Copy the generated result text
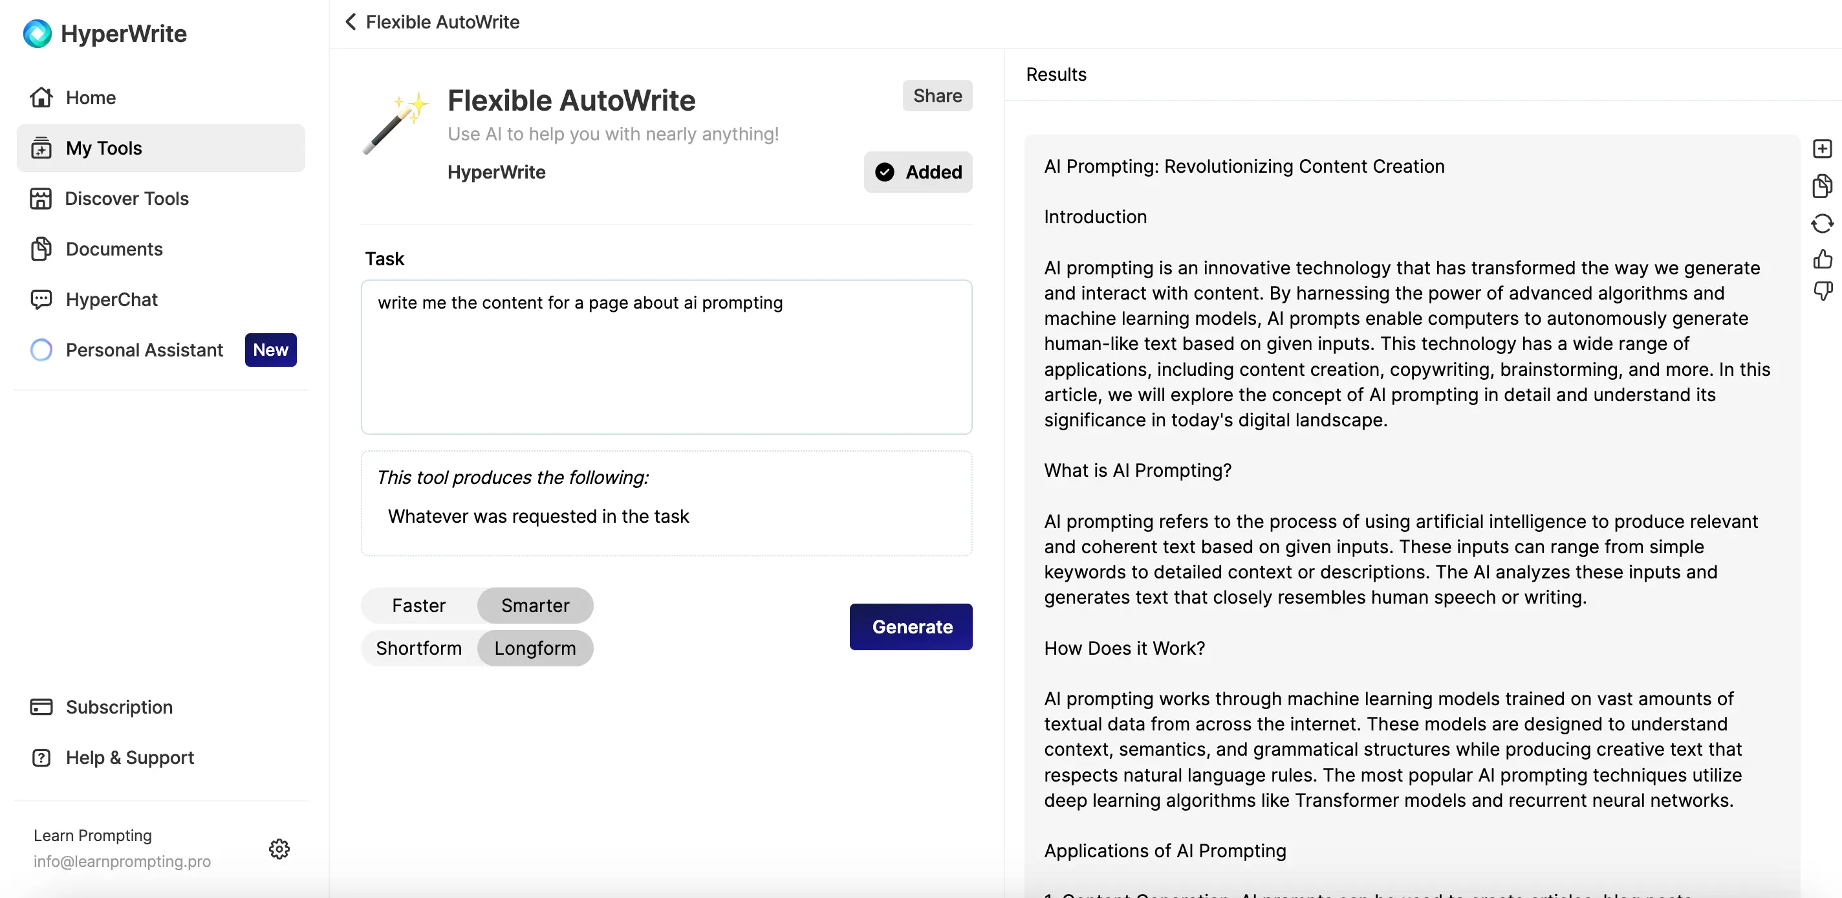Screen dimensions: 1842x898 [1822, 186]
